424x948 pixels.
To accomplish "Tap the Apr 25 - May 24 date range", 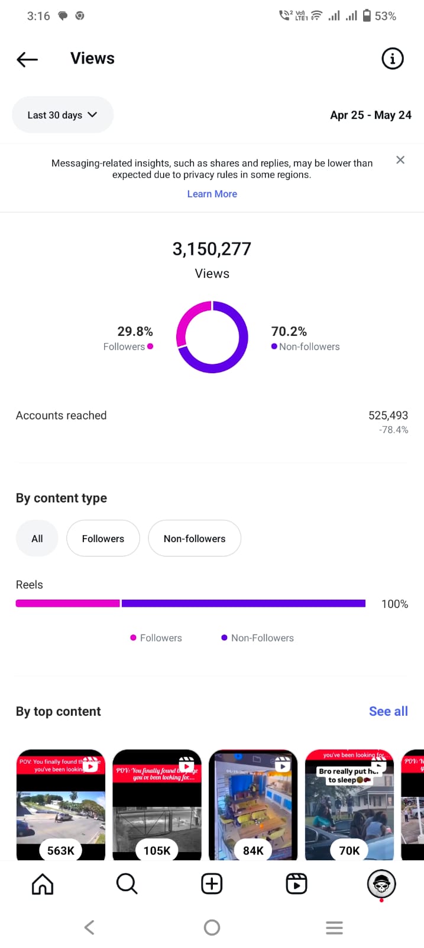I will [371, 115].
